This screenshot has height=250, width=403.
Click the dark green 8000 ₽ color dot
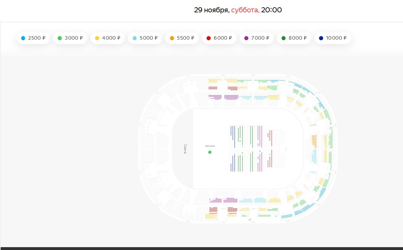(x=283, y=38)
